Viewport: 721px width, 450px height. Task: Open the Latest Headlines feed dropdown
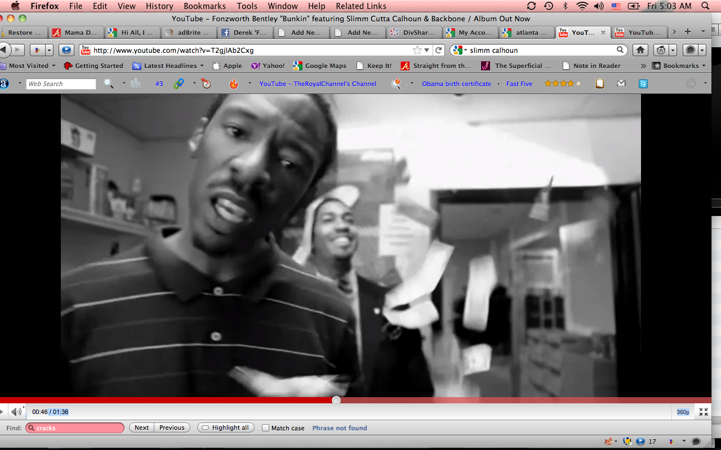coord(168,66)
